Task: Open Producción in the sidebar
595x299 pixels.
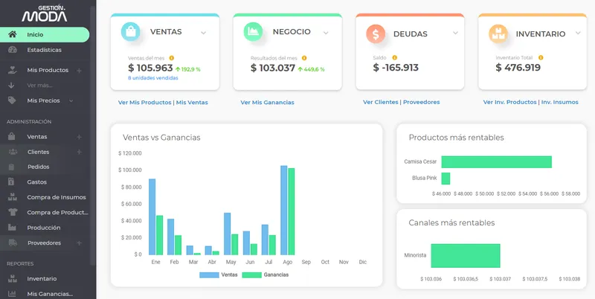Action: (45, 228)
